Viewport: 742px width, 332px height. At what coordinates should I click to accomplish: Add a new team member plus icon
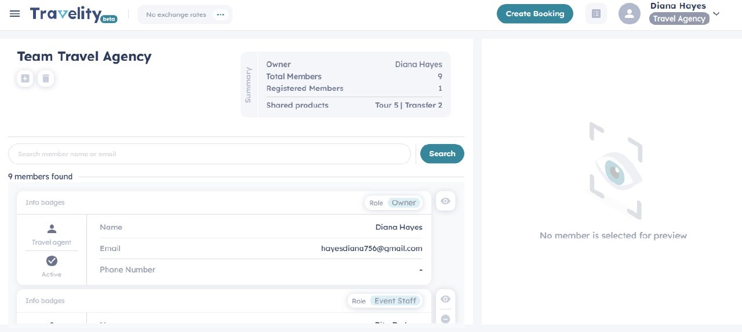coord(25,78)
